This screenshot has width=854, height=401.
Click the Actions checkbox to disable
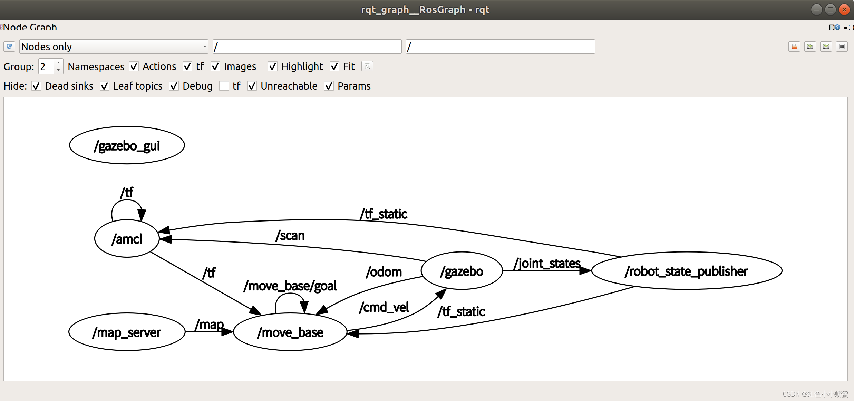(133, 66)
